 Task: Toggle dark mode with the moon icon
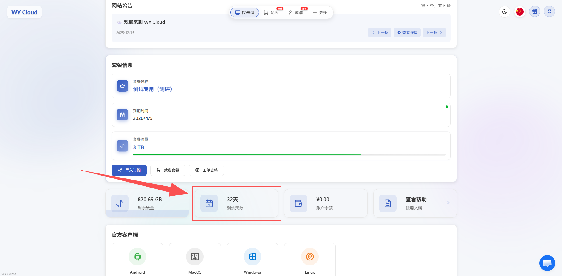coord(504,12)
